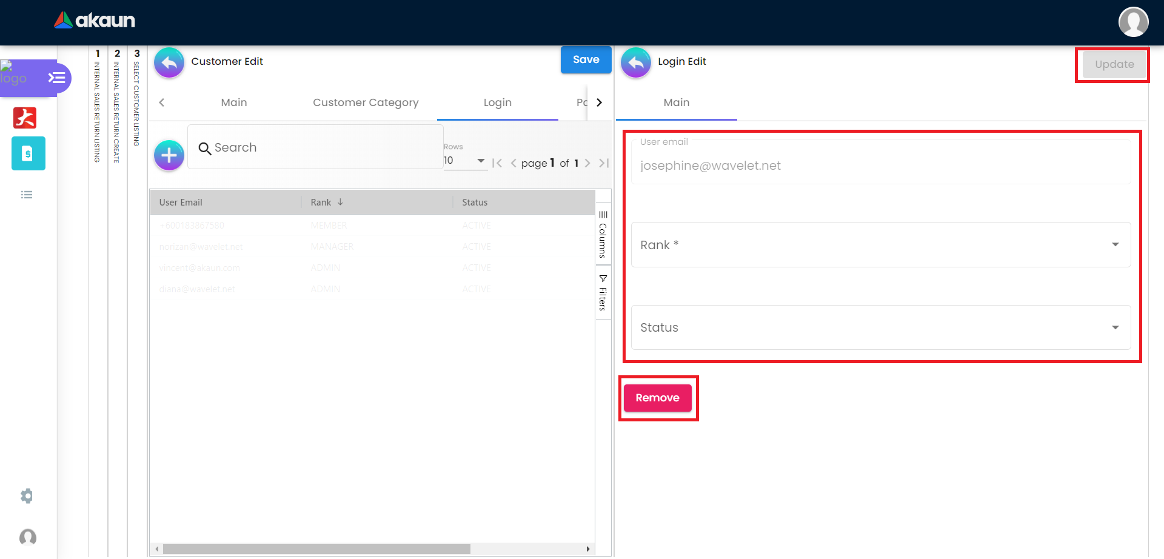
Task: Click the Save button
Action: [586, 60]
